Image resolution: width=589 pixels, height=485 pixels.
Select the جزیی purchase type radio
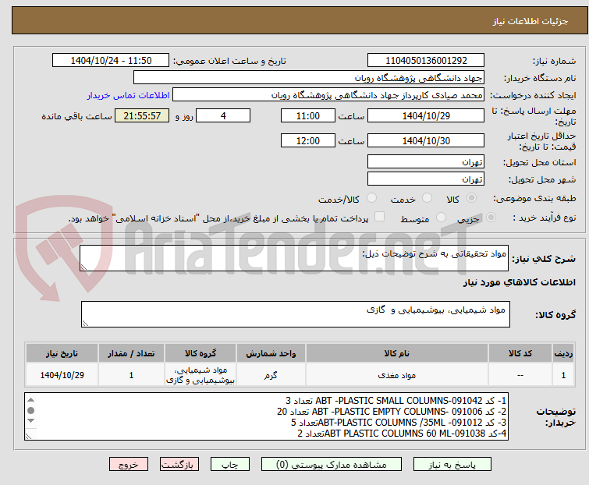tap(491, 218)
